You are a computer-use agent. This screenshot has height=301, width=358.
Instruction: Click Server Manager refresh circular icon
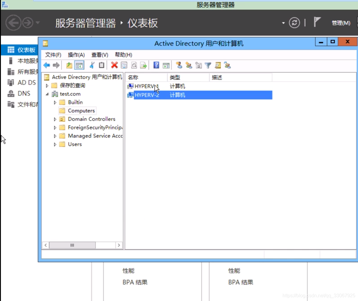click(x=294, y=23)
